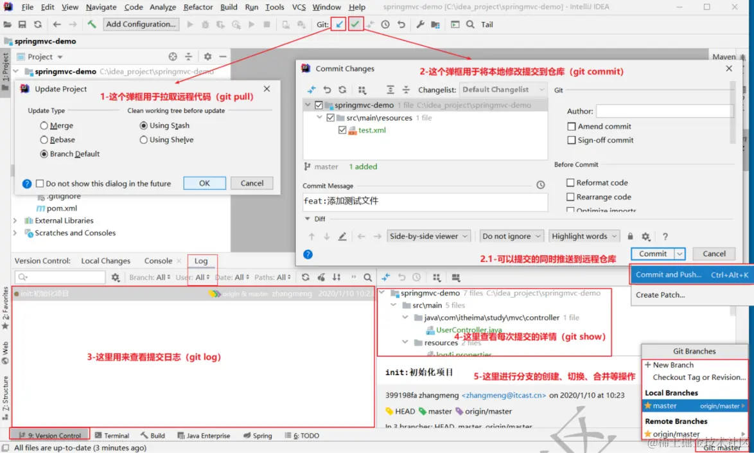Click the Commit button dropdown arrow
The width and height of the screenshot is (754, 453).
tap(680, 253)
